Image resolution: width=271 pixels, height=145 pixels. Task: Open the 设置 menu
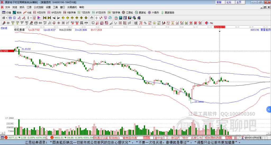coord(48,7)
